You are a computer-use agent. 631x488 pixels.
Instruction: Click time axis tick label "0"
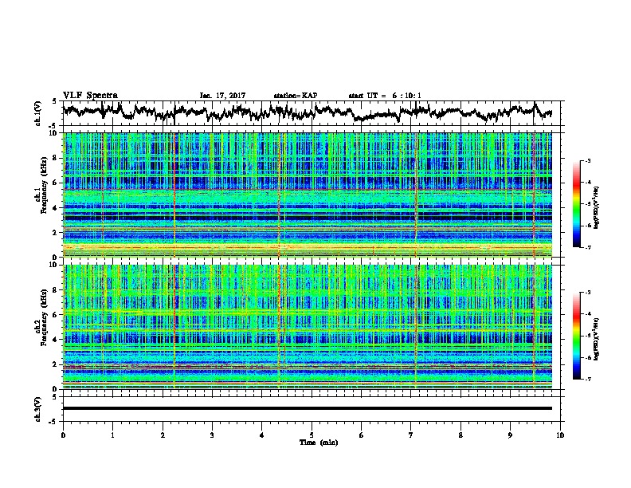pyautogui.click(x=63, y=435)
